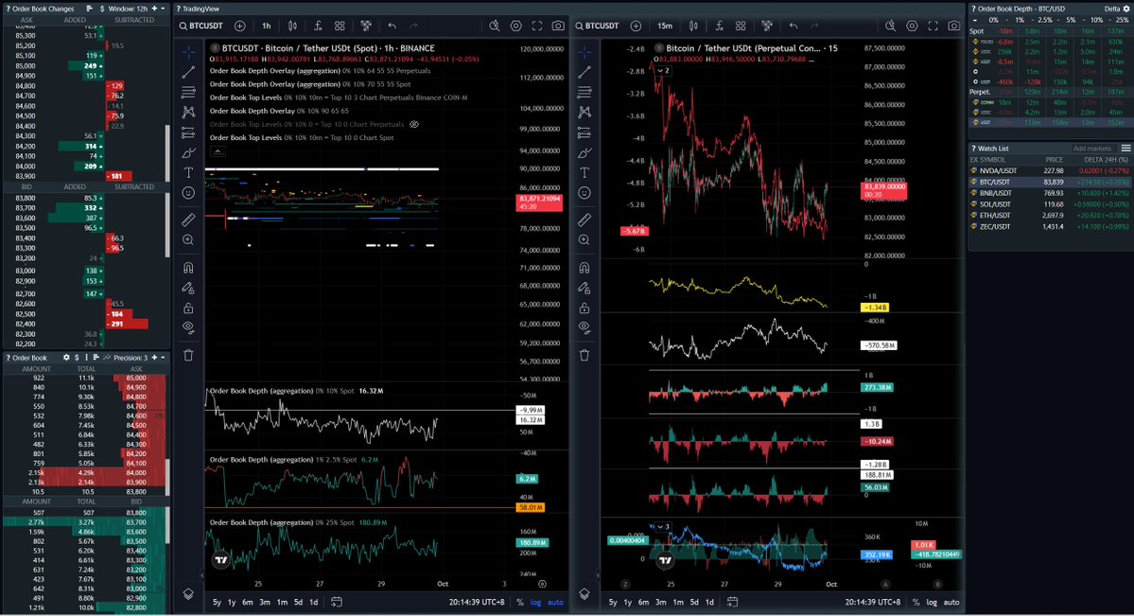1134x616 pixels.
Task: Open the Order Book settings gear
Action: click(66, 358)
